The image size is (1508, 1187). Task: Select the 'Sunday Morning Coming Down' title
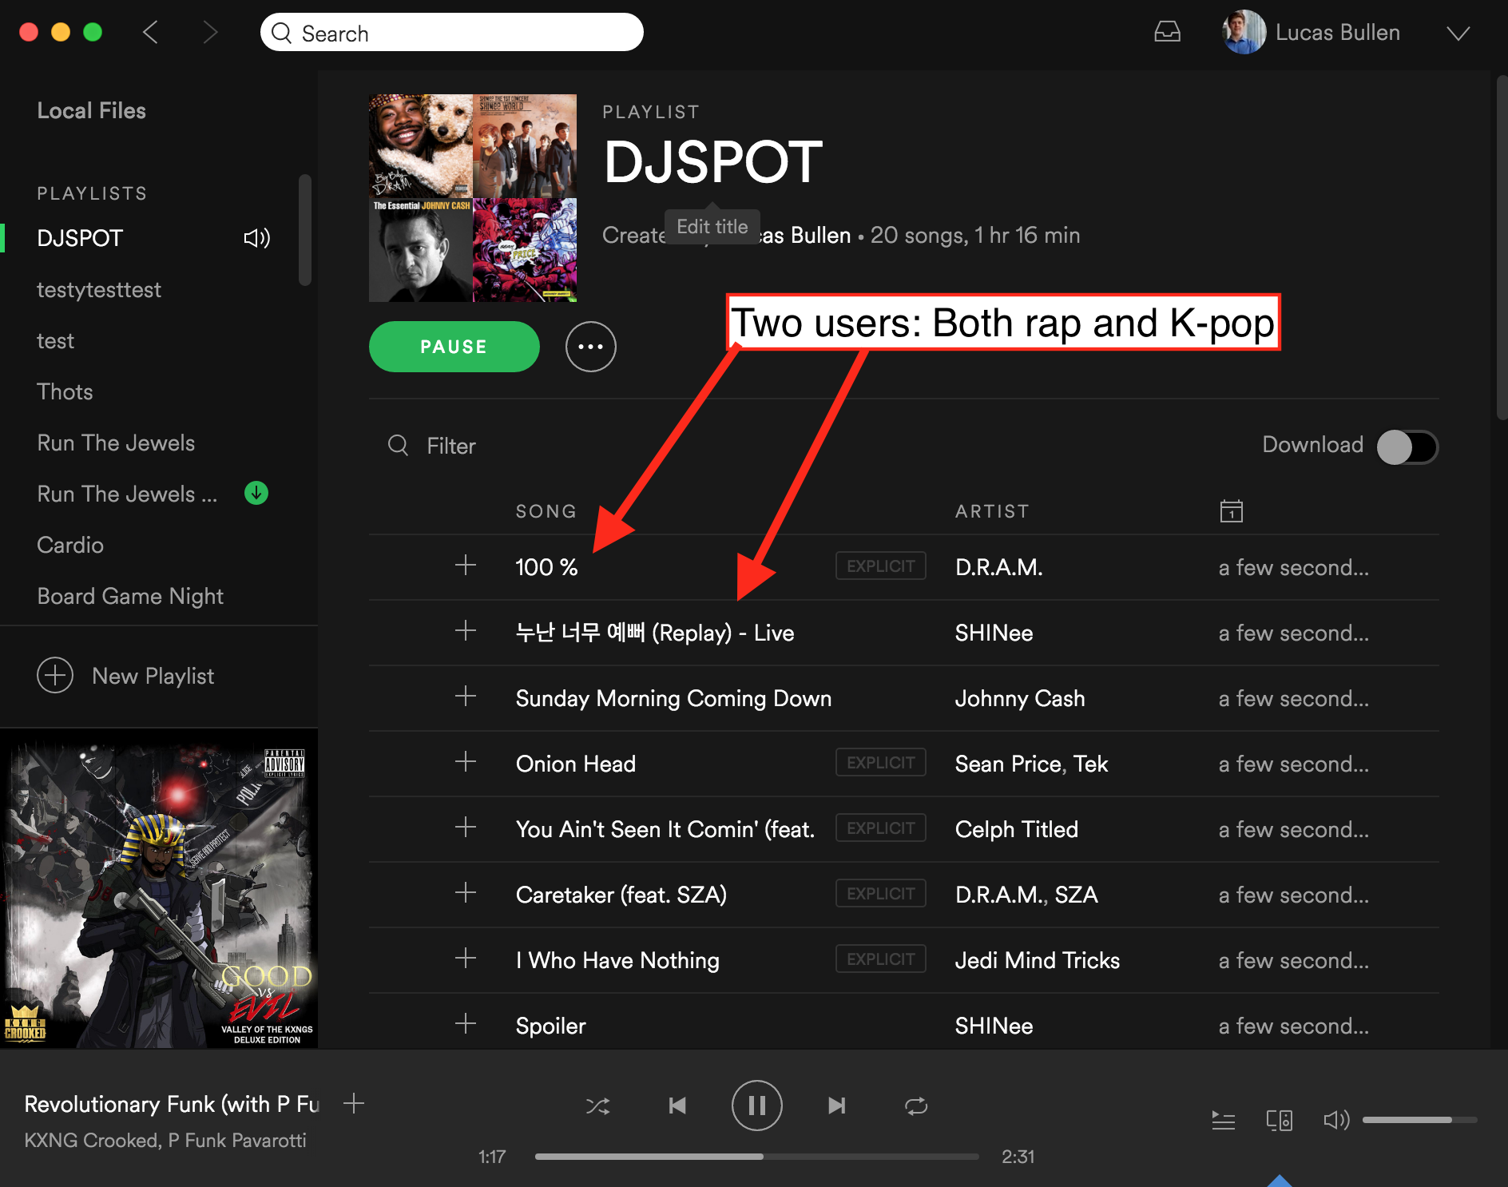pyautogui.click(x=673, y=698)
